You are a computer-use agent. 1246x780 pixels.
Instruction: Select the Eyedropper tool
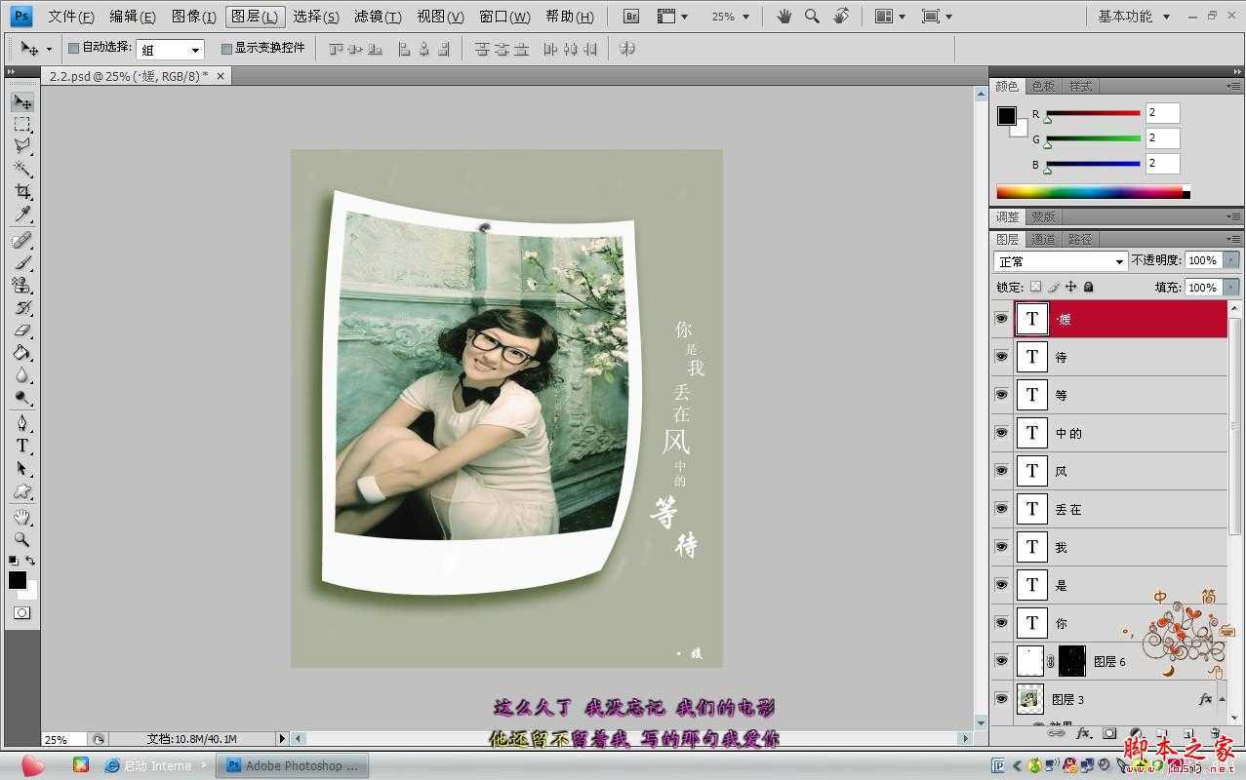point(22,214)
